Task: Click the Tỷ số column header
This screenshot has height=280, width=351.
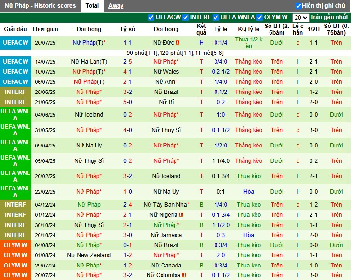Action: click(x=128, y=29)
